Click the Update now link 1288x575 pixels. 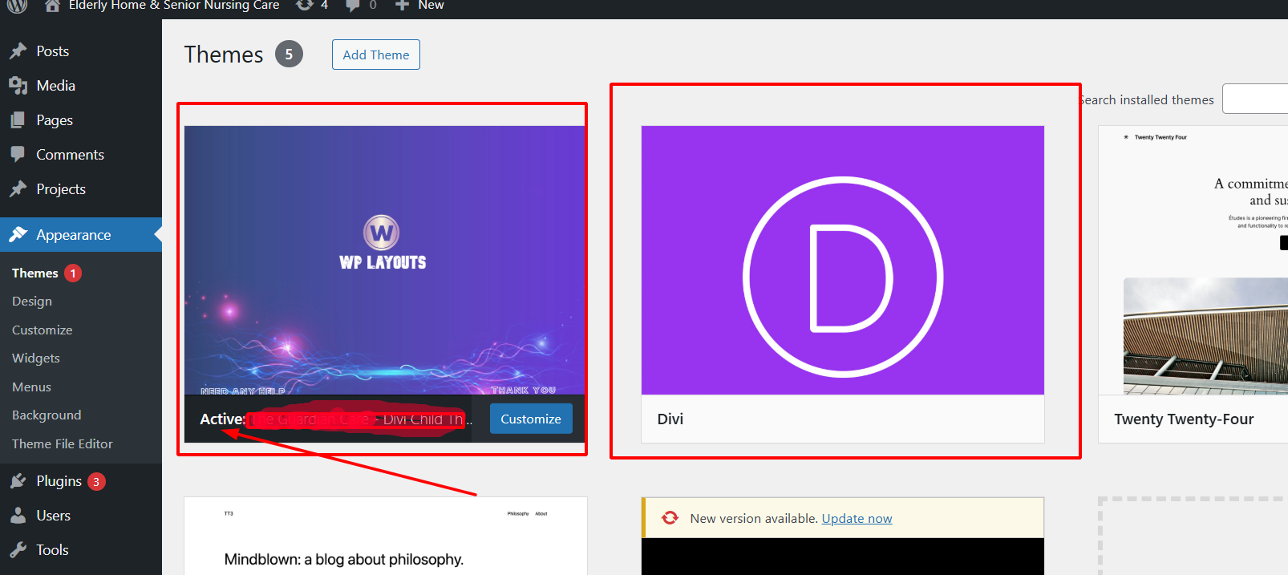[x=857, y=518]
